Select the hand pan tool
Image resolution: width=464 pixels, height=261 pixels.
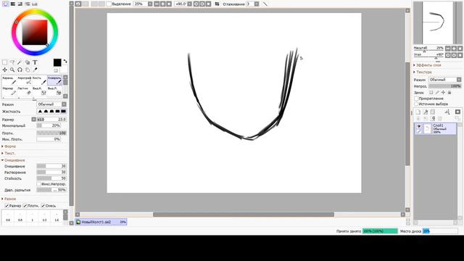click(x=28, y=70)
